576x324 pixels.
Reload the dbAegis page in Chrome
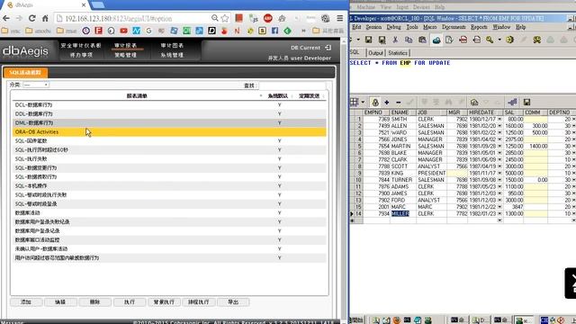[x=32, y=18]
